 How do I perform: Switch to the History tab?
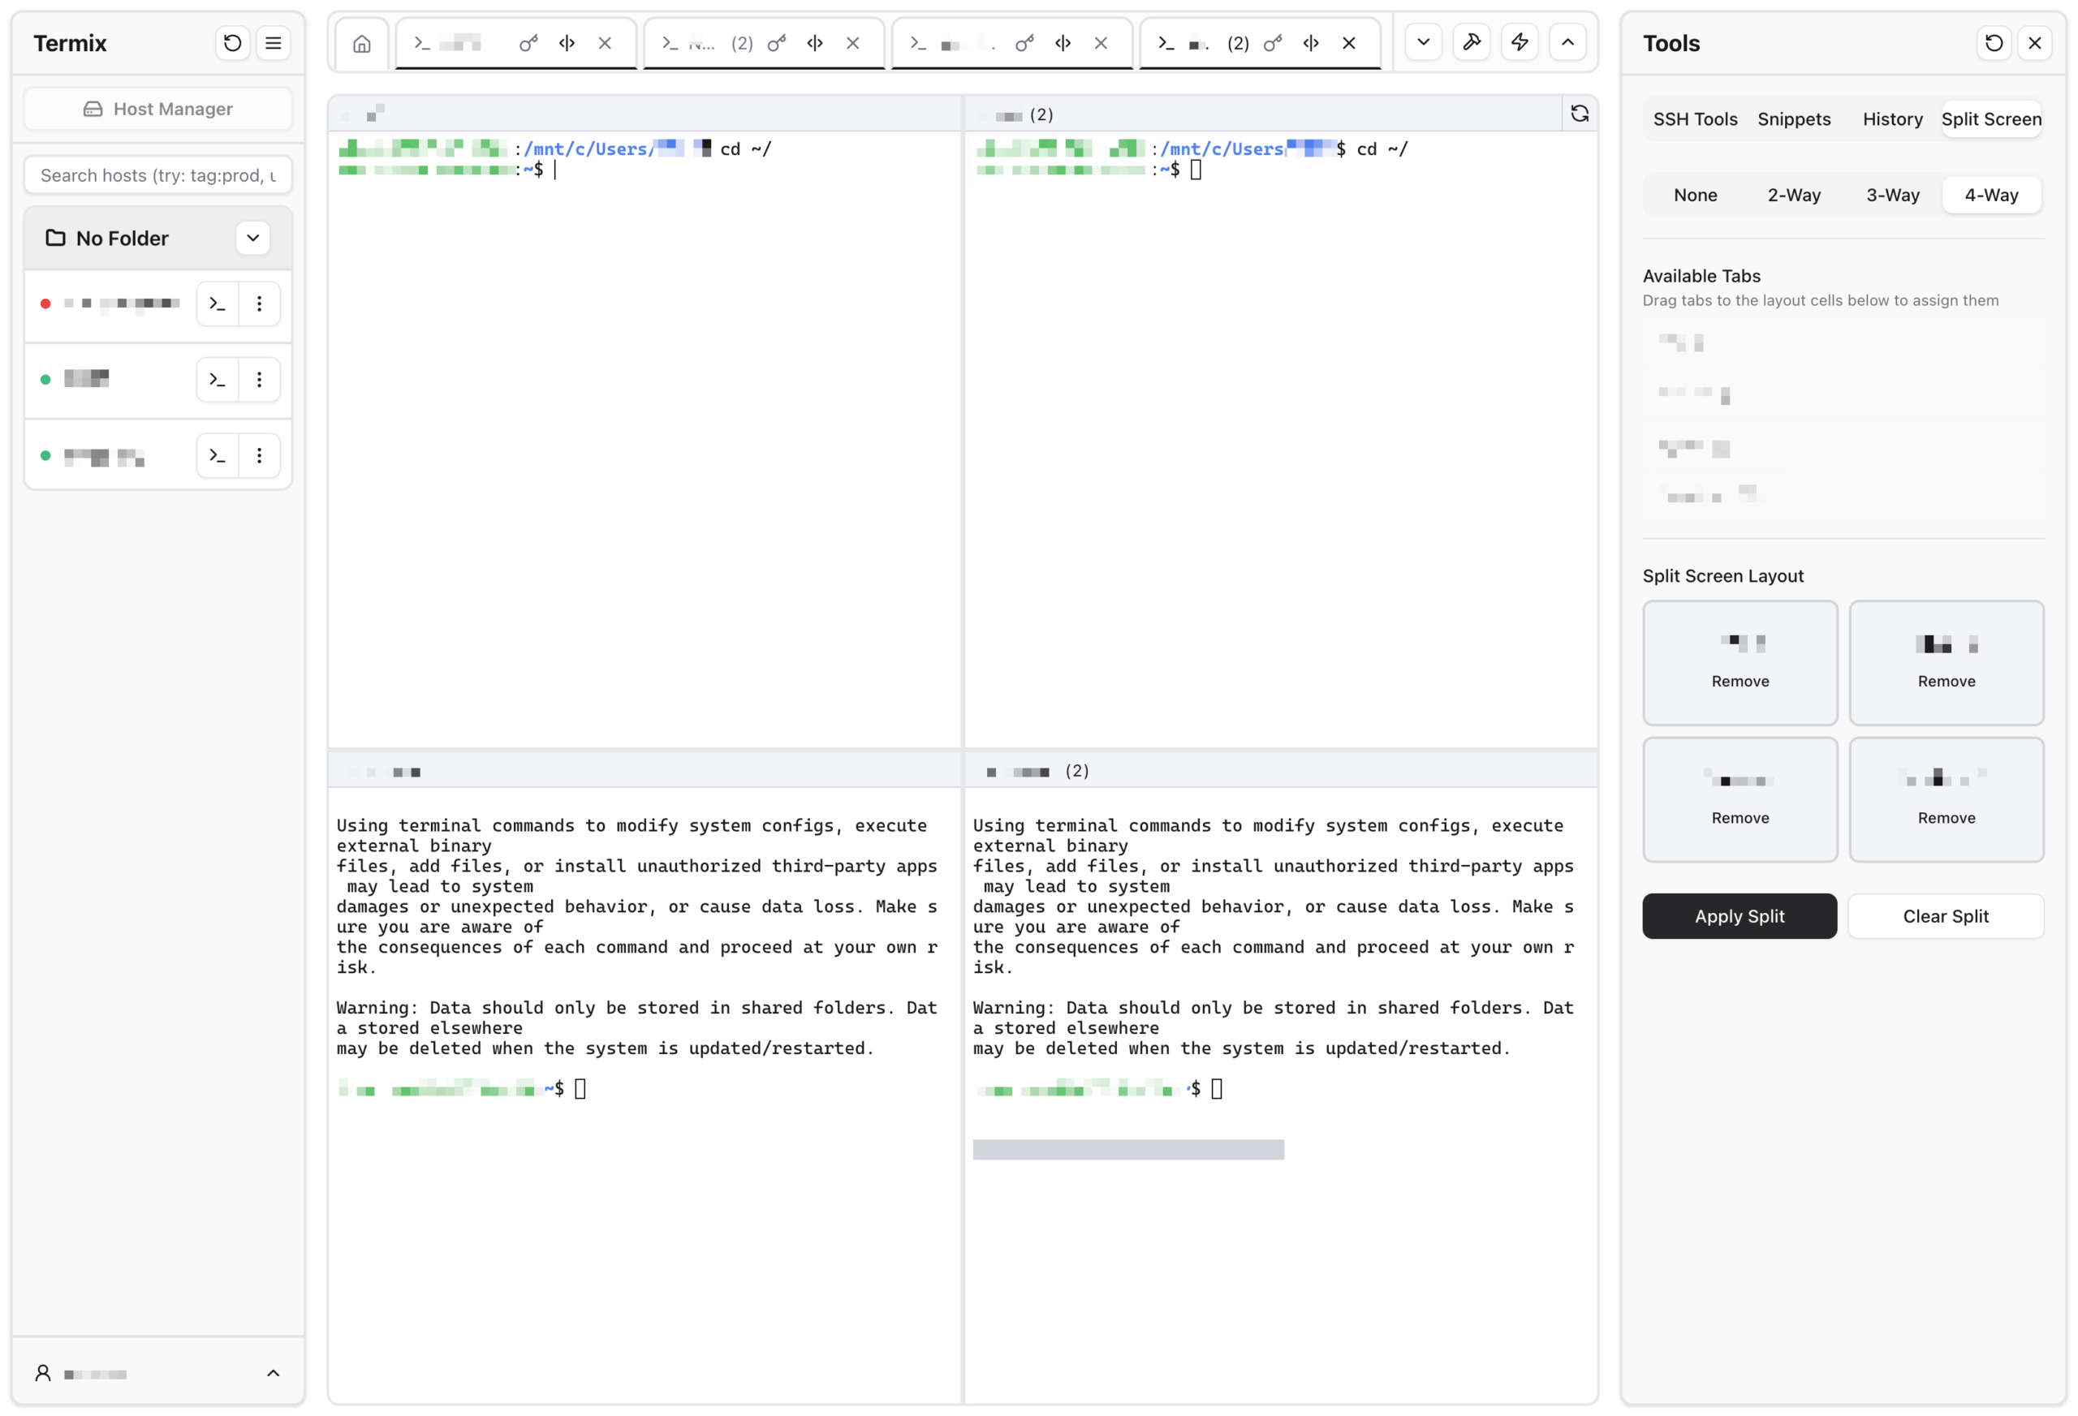point(1892,119)
